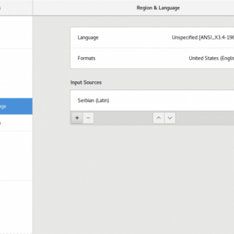The width and height of the screenshot is (234, 234).
Task: Click toolbar gap between minus and up arrow
Action: tap(123, 118)
